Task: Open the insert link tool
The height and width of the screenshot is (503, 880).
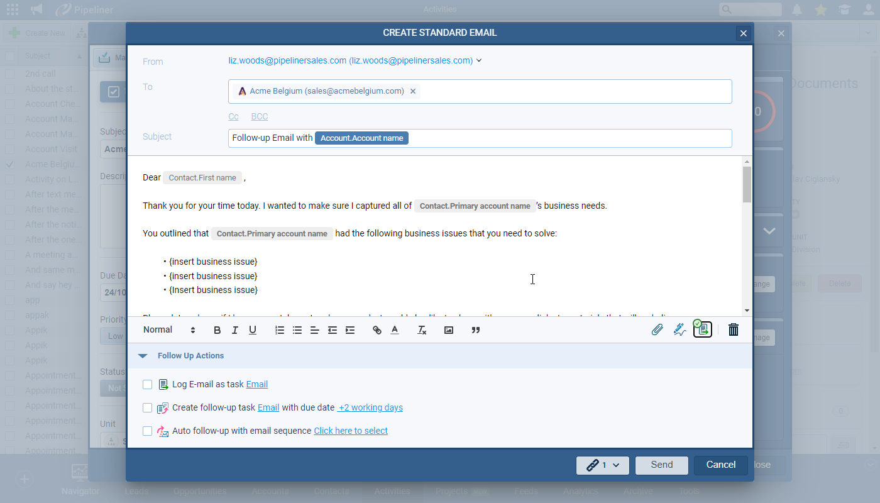Action: pyautogui.click(x=377, y=329)
